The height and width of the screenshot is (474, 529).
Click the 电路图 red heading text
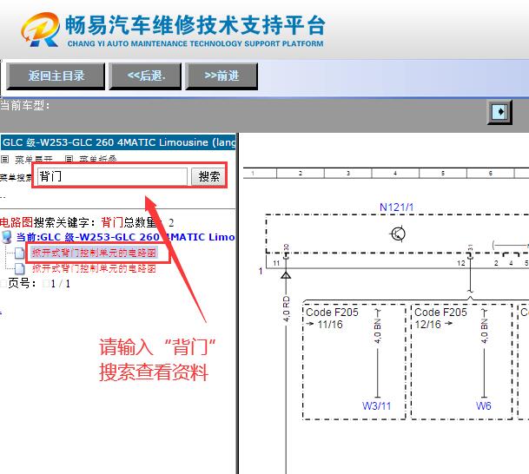click(17, 222)
